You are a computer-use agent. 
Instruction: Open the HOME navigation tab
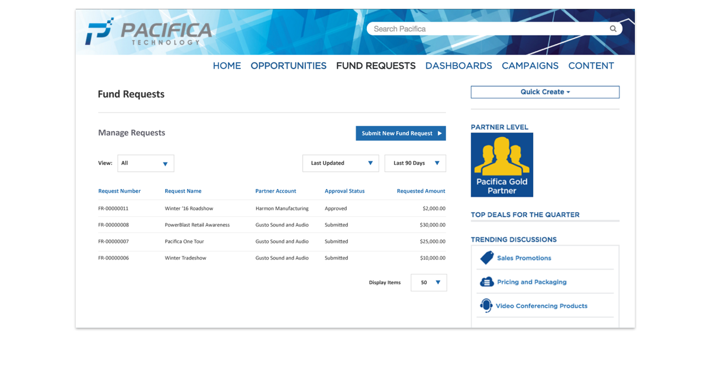227,66
